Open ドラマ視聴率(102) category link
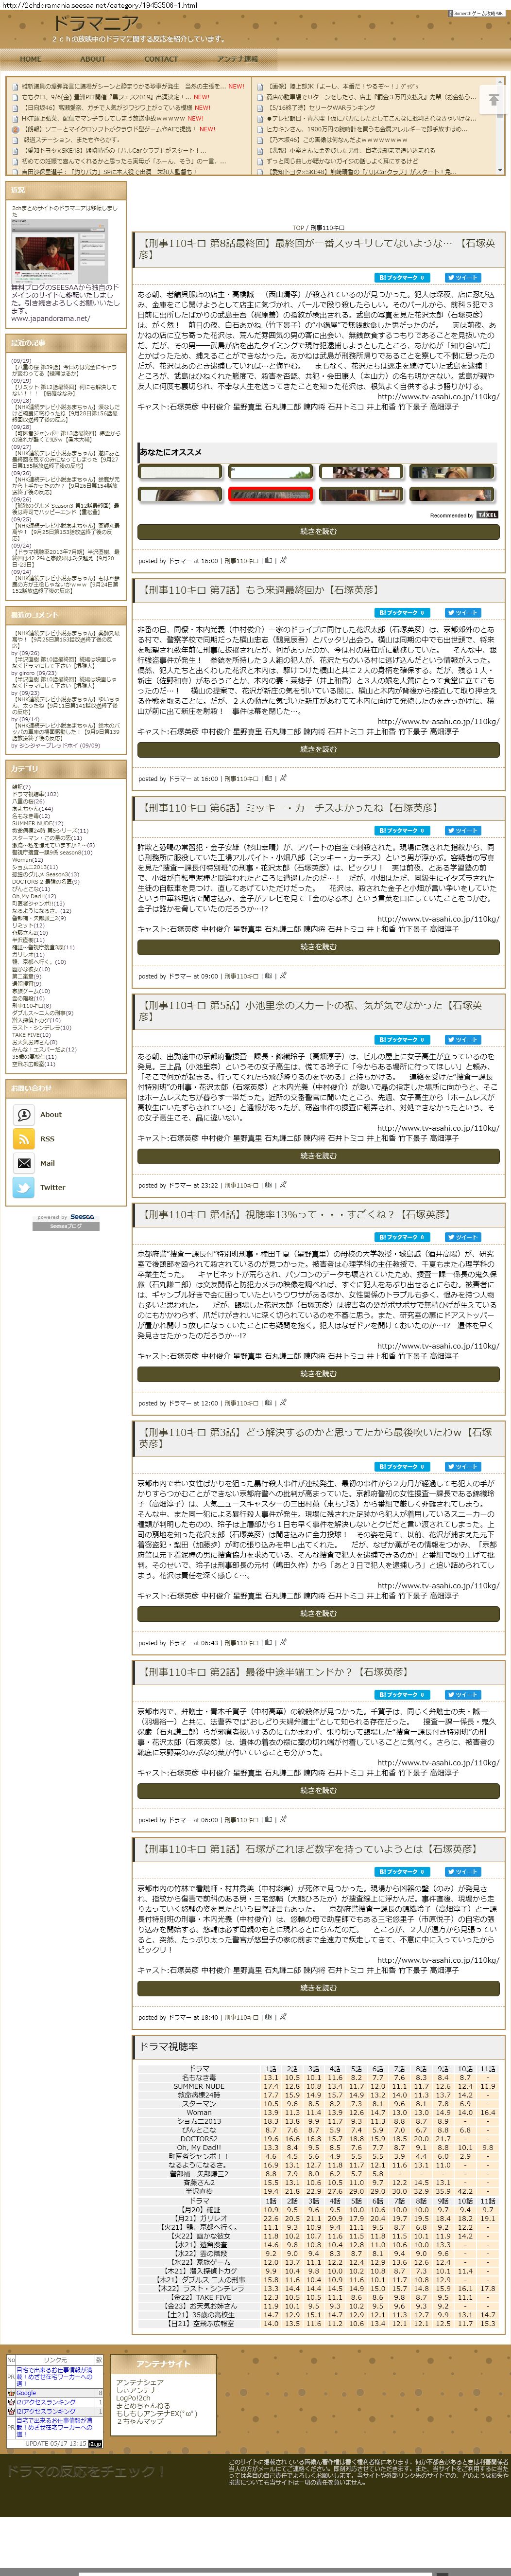Screen dimensions: 511x2576 [35, 795]
